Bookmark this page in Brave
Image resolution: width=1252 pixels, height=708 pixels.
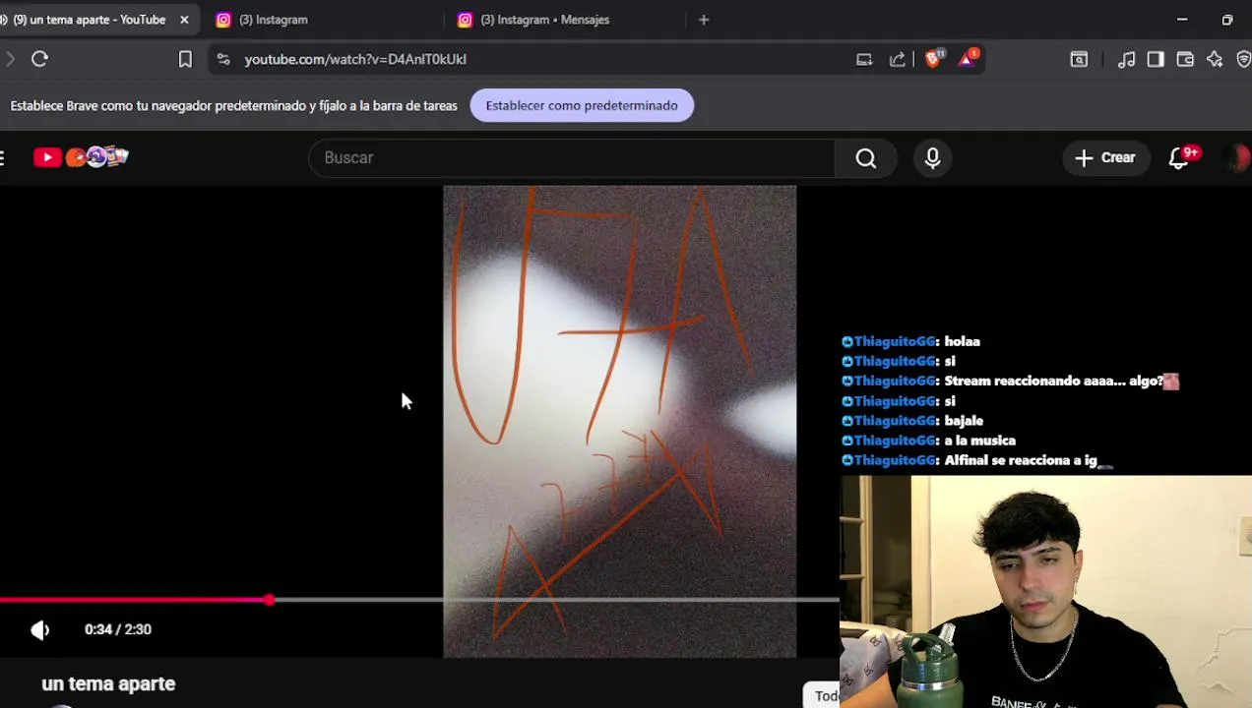[185, 59]
